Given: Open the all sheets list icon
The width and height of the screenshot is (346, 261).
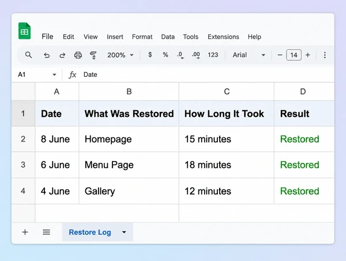Looking at the screenshot, I should (46, 232).
